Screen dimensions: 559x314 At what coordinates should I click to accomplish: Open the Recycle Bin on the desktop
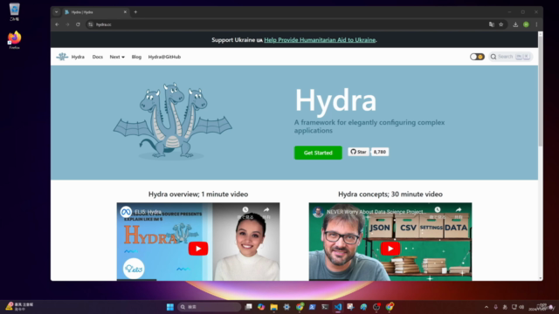[x=14, y=11]
